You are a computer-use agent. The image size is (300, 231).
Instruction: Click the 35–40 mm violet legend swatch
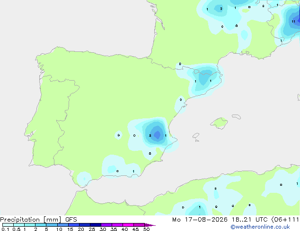(117, 225)
